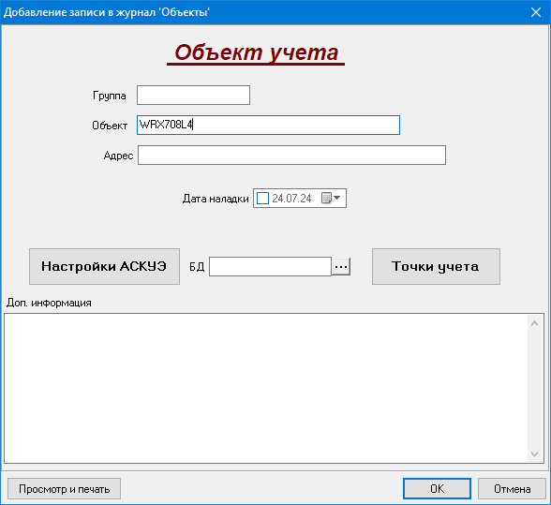
Task: Click the БД database path field
Action: 270,266
